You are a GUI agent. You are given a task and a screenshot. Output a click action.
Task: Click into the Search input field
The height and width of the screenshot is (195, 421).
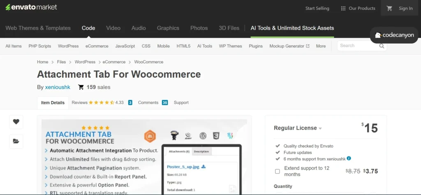tap(357, 46)
